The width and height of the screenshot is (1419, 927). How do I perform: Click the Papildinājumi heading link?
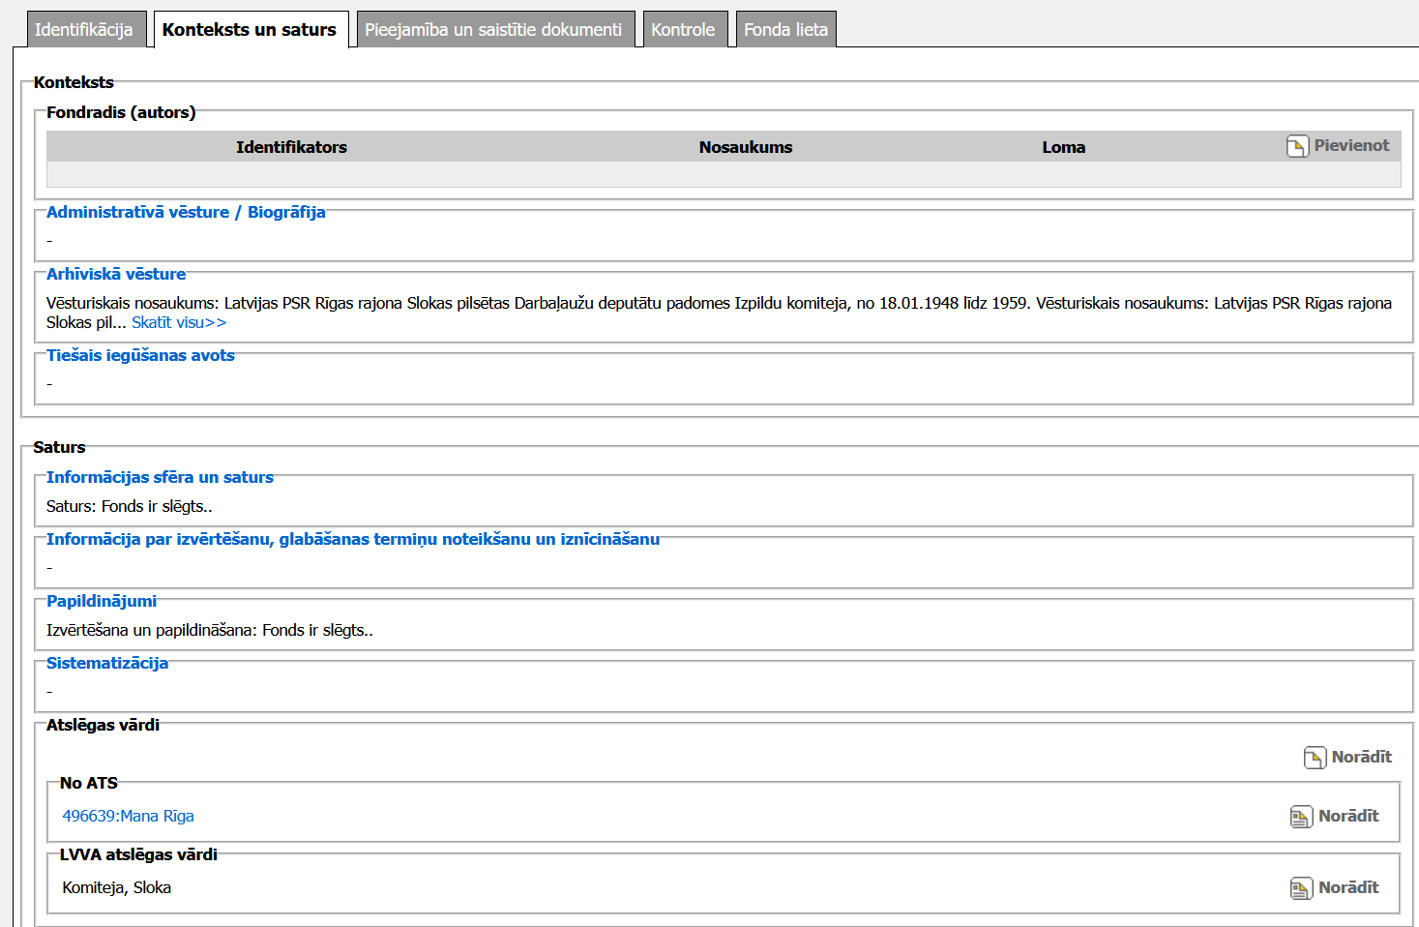[102, 601]
